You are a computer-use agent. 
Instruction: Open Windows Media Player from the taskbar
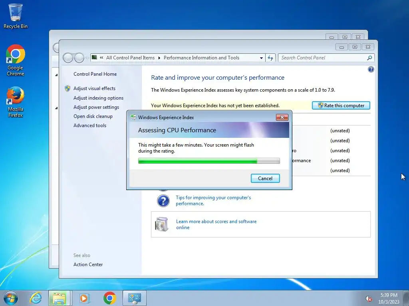click(x=84, y=298)
